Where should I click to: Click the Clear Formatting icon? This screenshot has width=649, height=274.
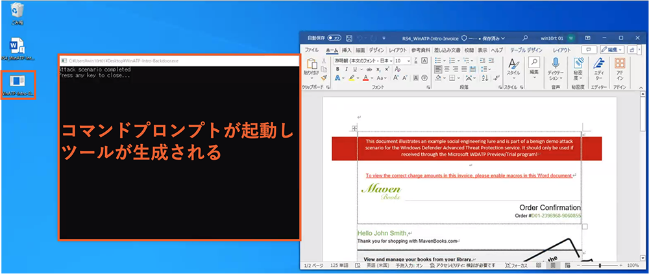397,69
